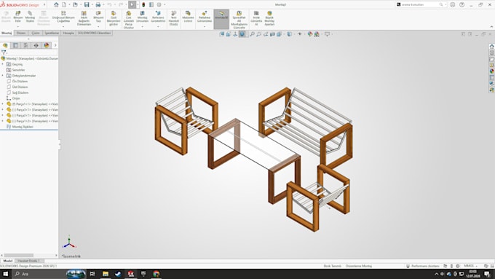Switch to the PropertyManager panel tab

[x=15, y=45]
